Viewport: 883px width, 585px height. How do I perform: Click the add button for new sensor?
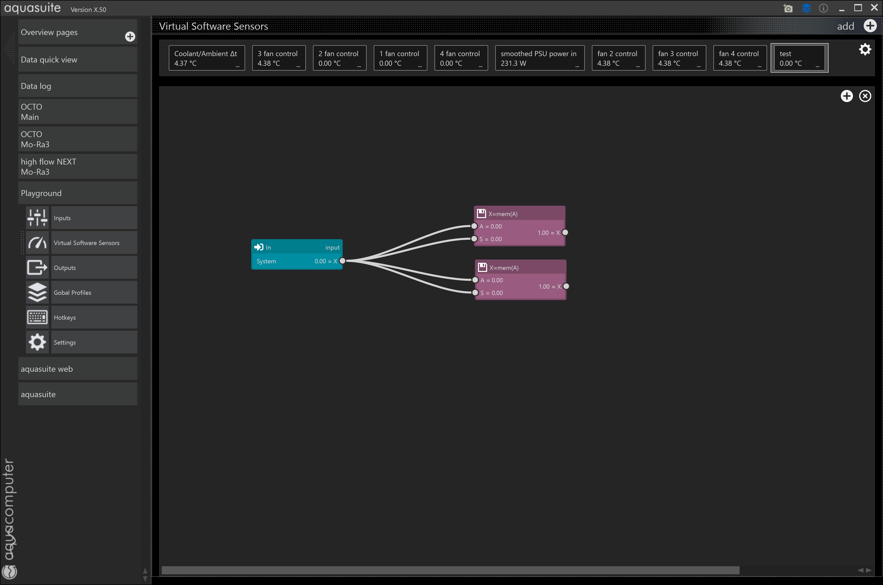pyautogui.click(x=870, y=26)
